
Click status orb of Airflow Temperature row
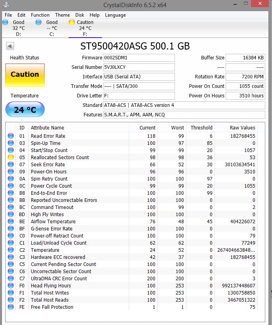(x=11, y=221)
